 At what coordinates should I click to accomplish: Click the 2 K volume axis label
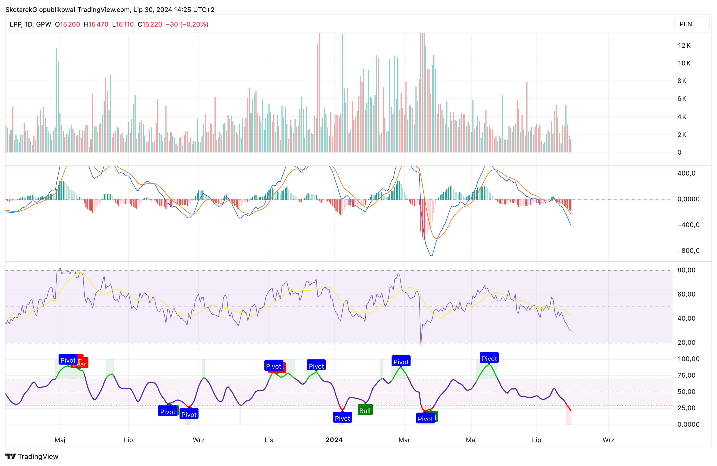[x=682, y=135]
